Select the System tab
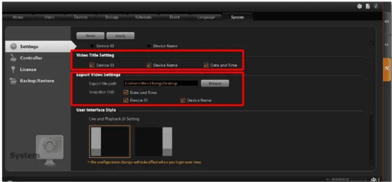 point(237,17)
